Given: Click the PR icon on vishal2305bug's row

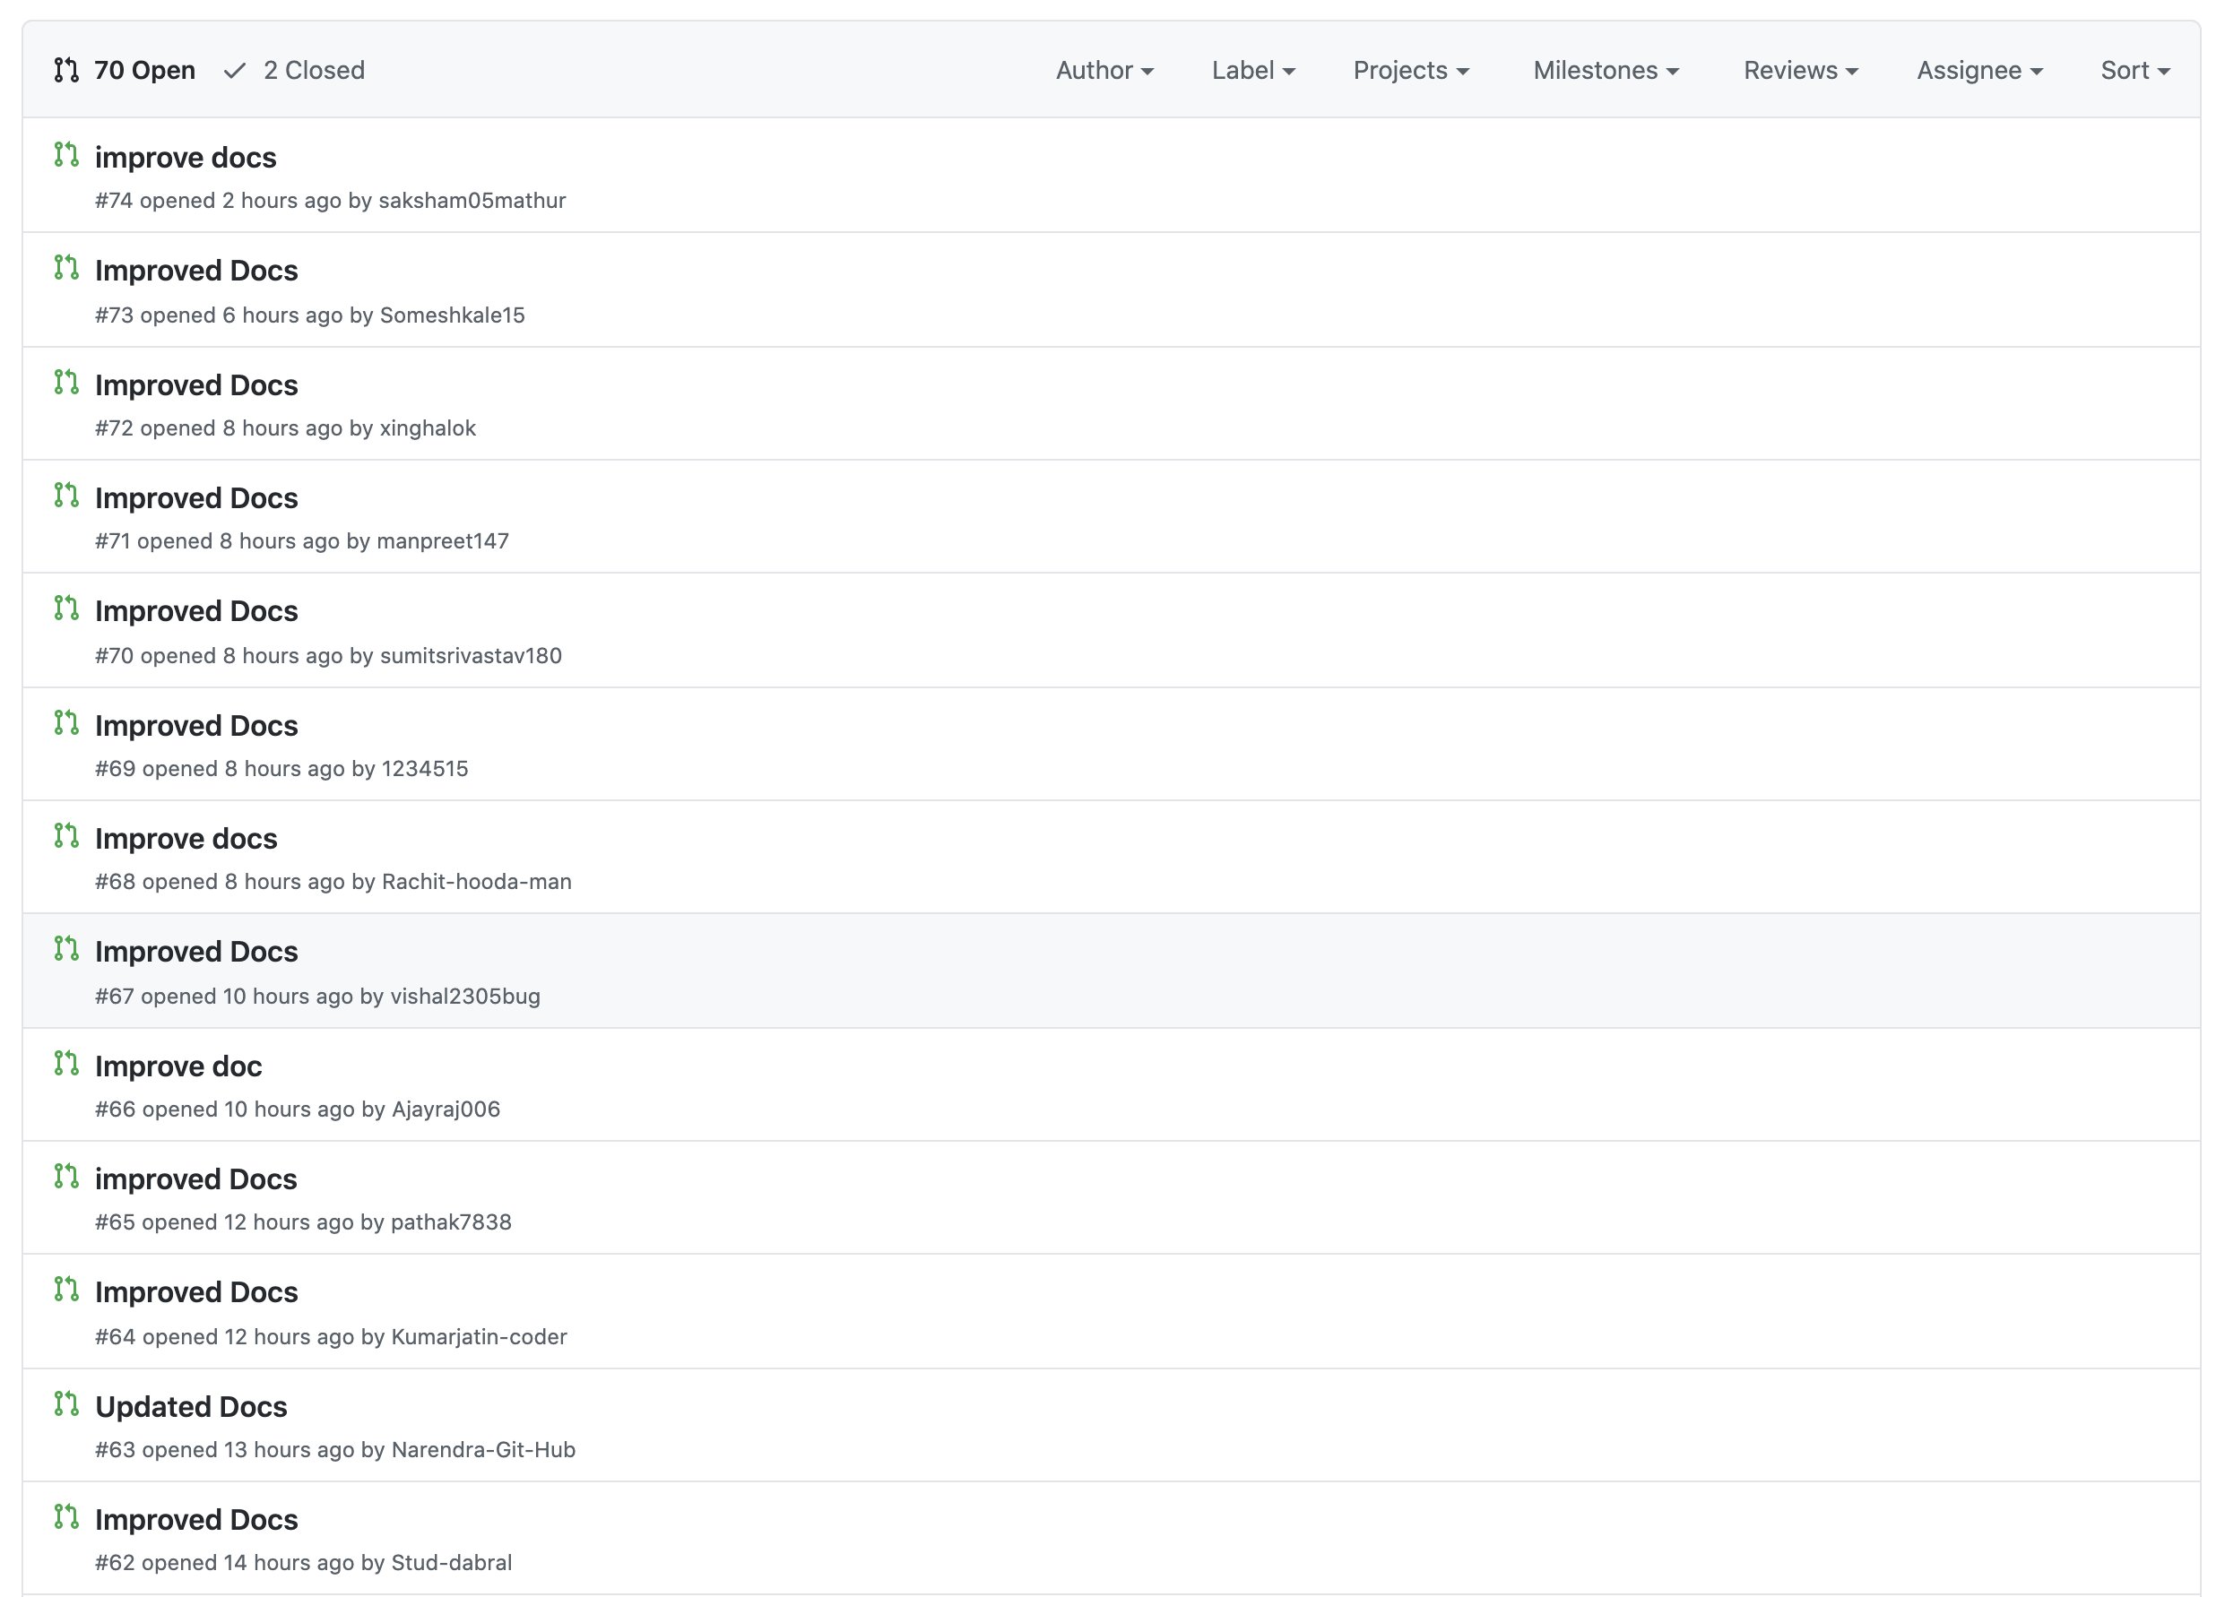Looking at the screenshot, I should click(65, 948).
